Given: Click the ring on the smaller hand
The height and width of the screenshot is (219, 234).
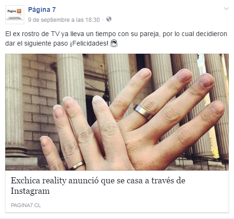Looking at the screenshot, I should (x=78, y=165).
